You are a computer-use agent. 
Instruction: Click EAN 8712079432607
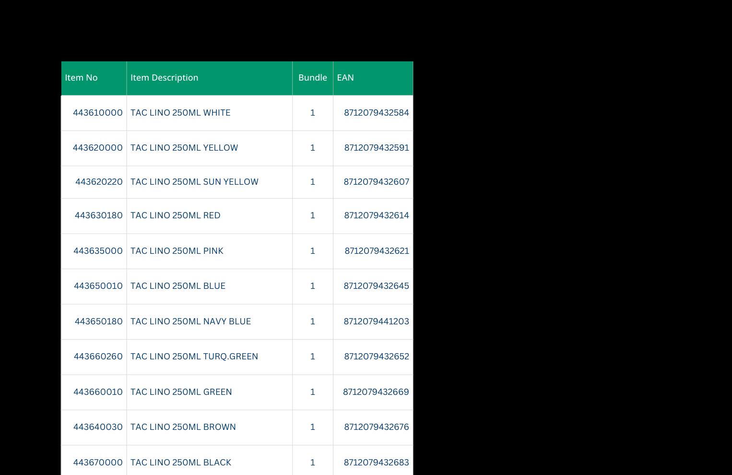click(377, 182)
